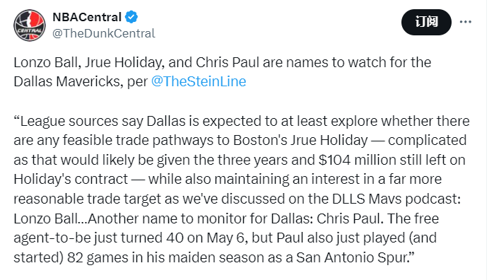Open the @TheSteinLine mention link
The width and height of the screenshot is (494, 280).
(x=199, y=81)
